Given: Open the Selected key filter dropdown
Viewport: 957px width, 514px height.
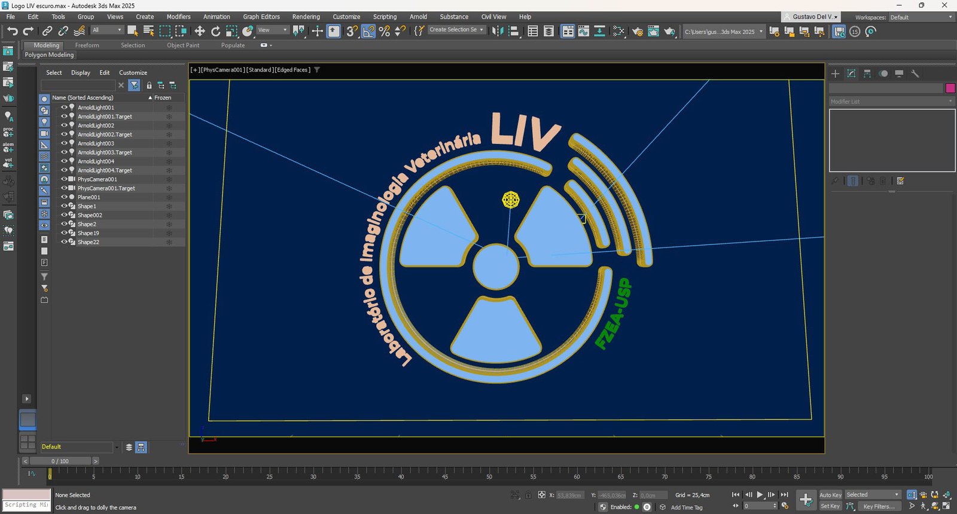Looking at the screenshot, I should point(873,495).
